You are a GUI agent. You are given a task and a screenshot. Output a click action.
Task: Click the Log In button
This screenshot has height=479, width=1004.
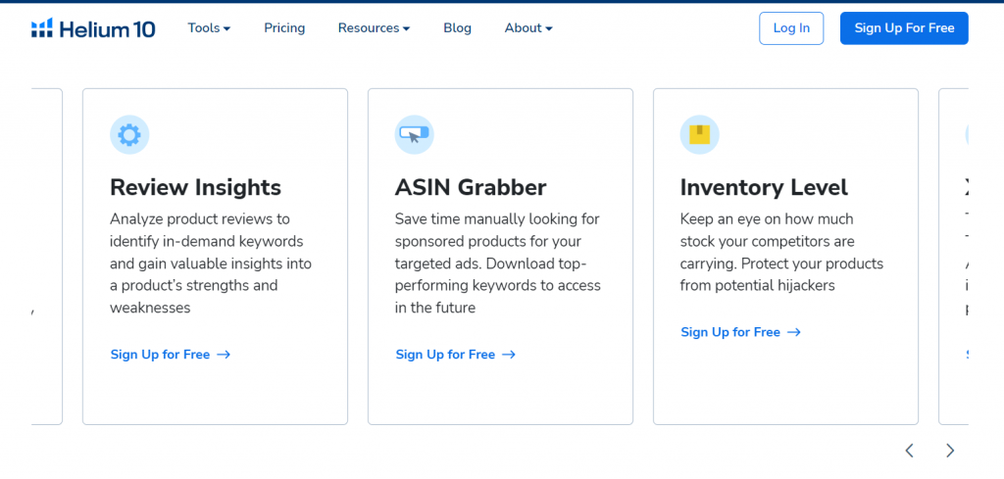coord(791,28)
